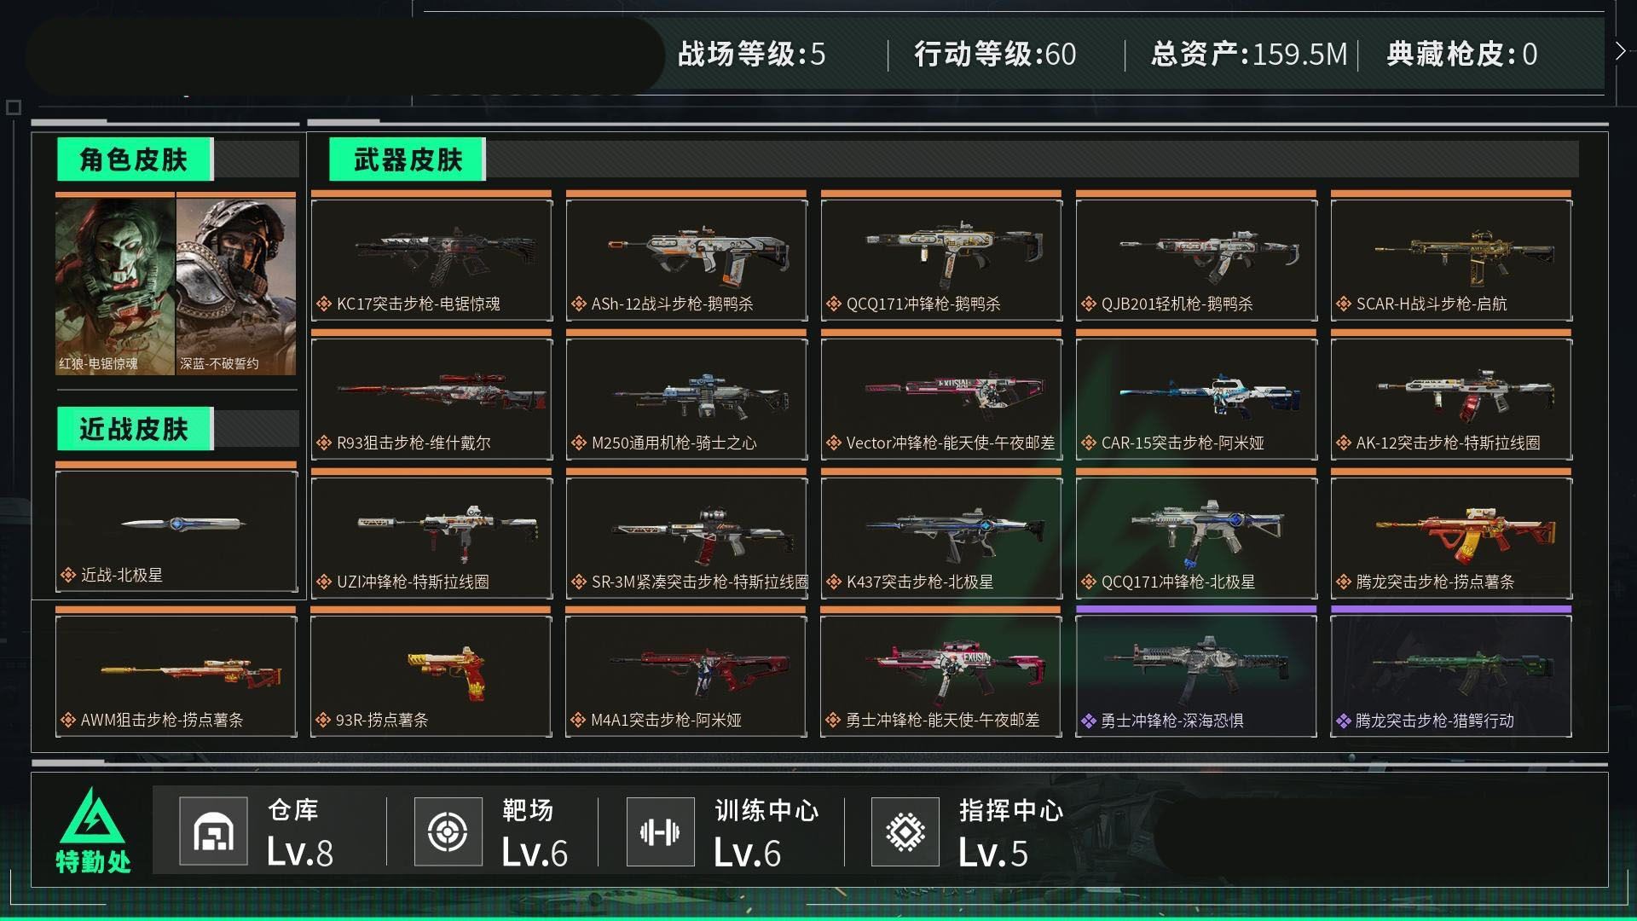Select the 深蓝-不破誓约 character skin
The image size is (1637, 921).
click(x=236, y=284)
